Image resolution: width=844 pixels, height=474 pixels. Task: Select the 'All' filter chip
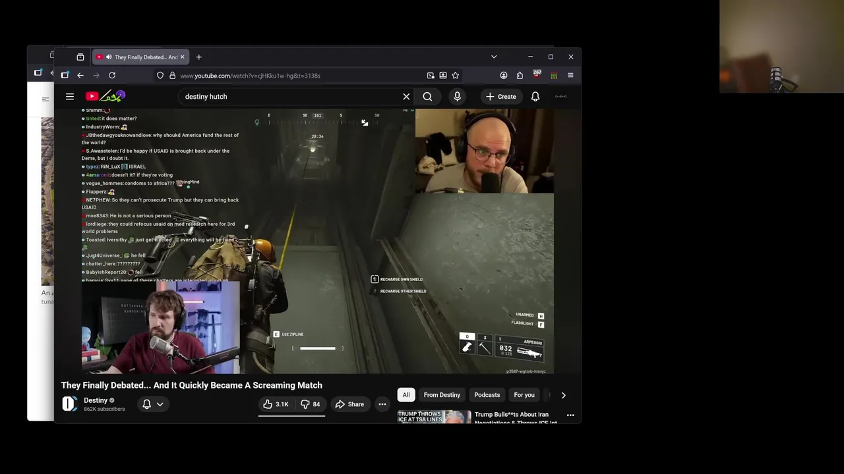click(x=406, y=395)
